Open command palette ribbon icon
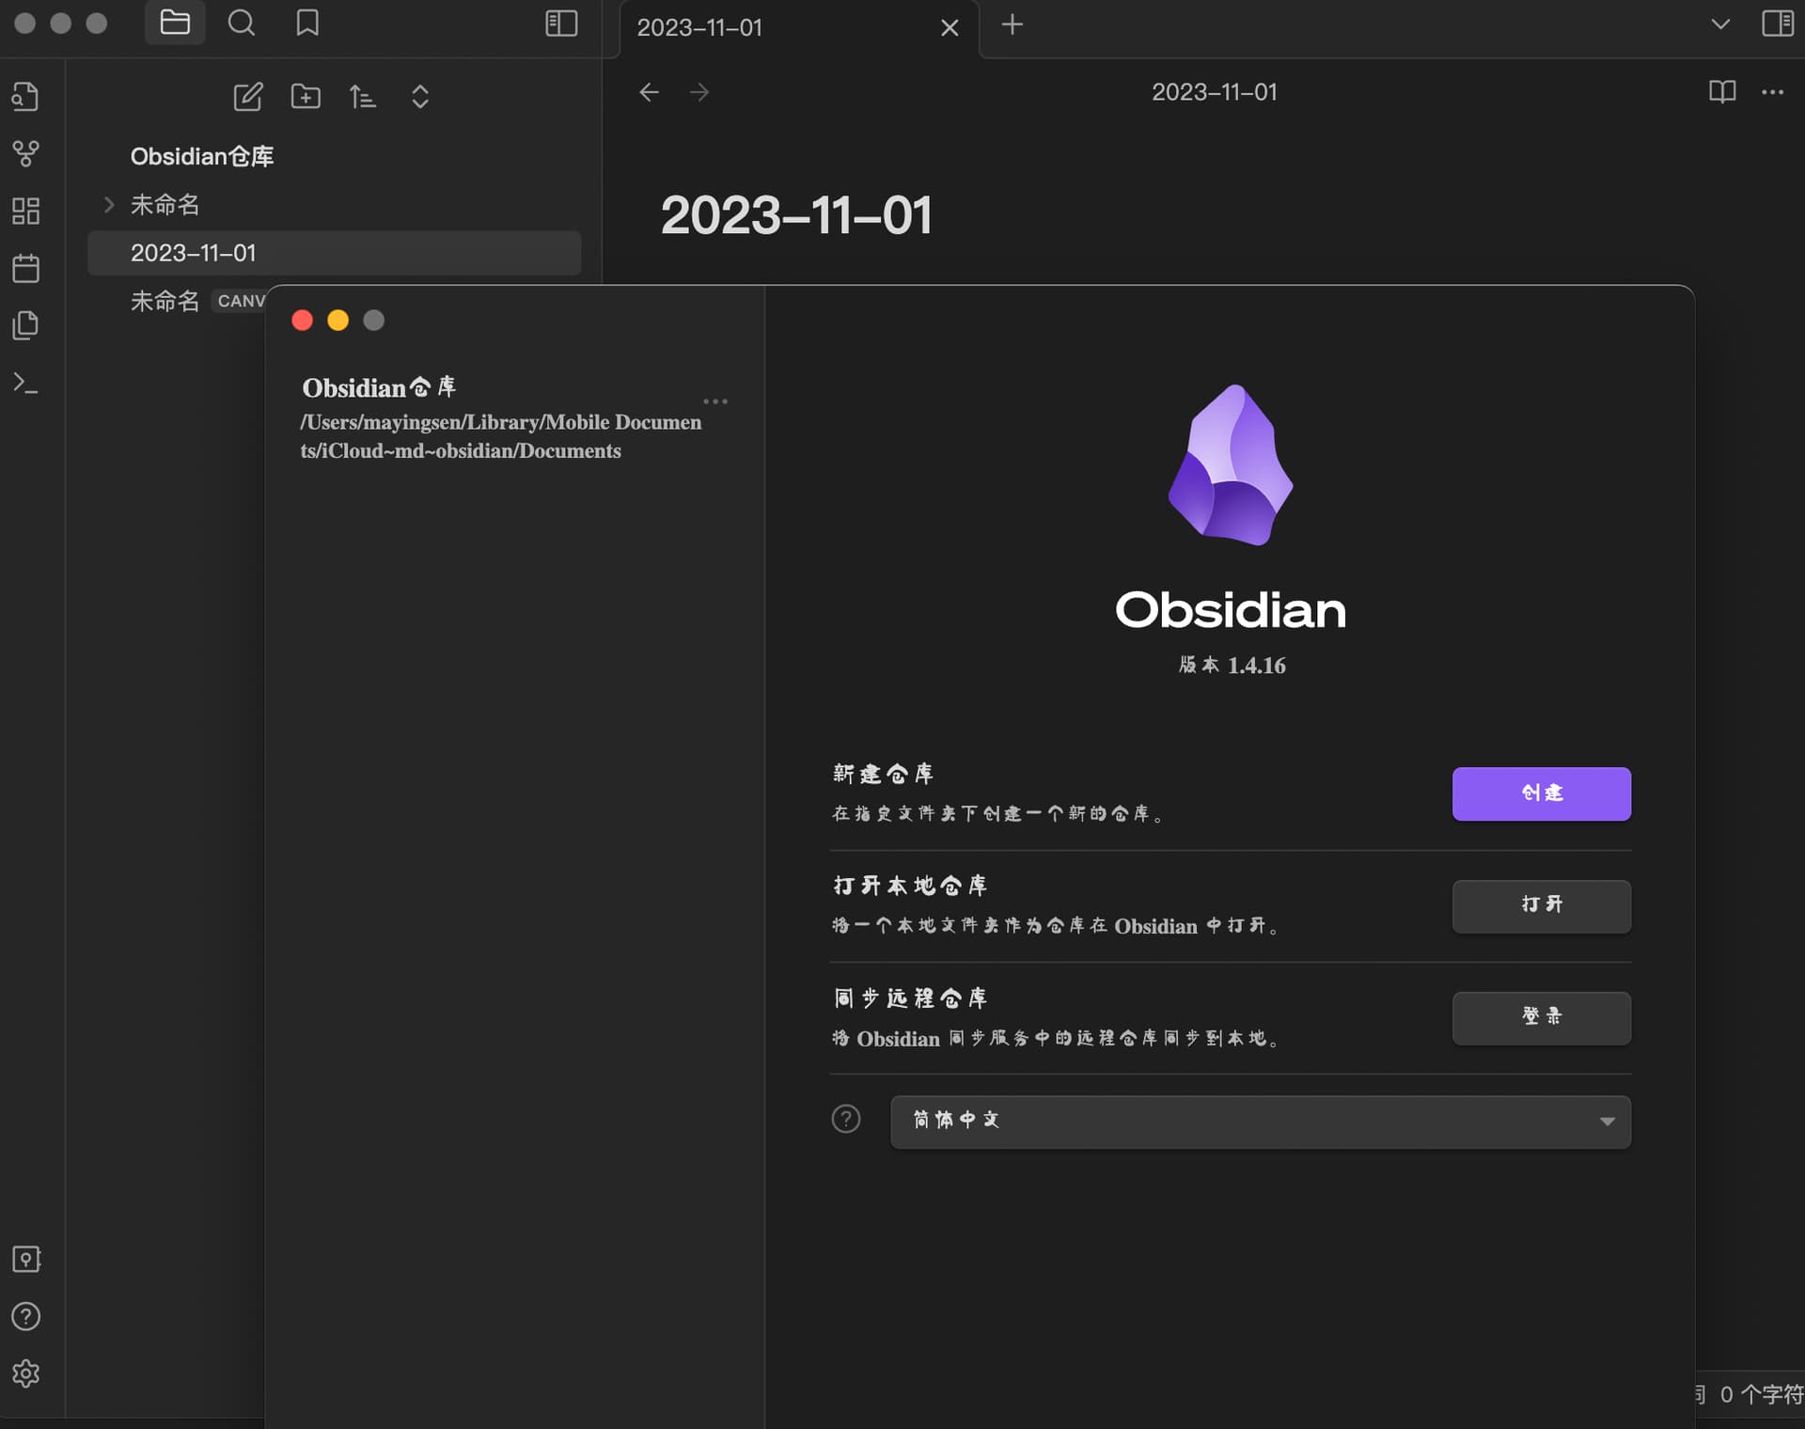 [25, 383]
